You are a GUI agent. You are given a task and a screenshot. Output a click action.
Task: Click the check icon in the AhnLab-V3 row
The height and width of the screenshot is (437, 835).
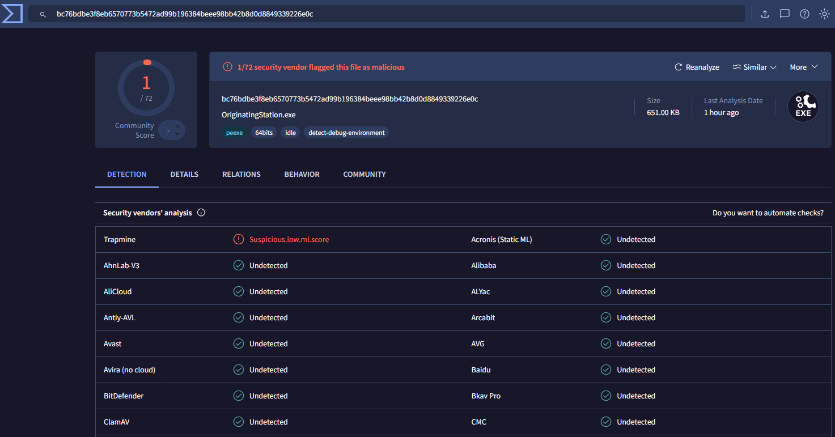(x=239, y=265)
